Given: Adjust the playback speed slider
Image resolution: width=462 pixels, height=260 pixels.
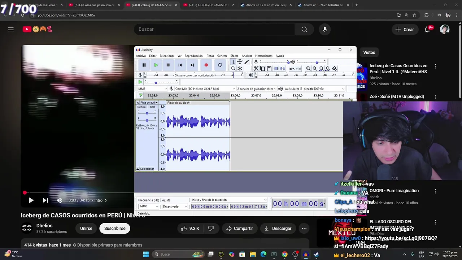Looking at the screenshot, I should [x=161, y=83].
